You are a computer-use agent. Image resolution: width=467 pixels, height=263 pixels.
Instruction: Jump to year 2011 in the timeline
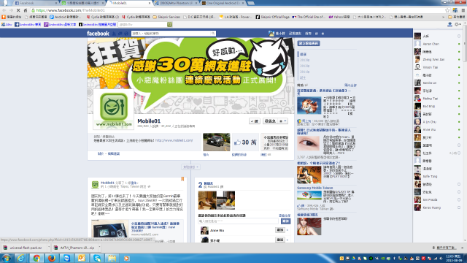coord(304,72)
